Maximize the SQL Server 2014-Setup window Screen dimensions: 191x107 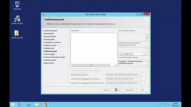tap(142, 14)
